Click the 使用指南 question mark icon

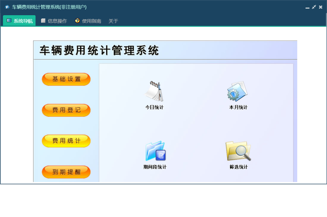(77, 21)
